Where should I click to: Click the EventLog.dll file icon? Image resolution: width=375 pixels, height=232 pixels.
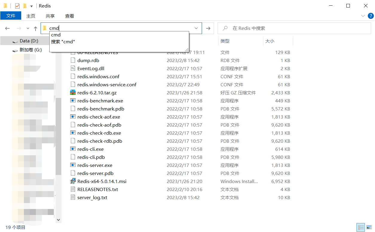click(73, 68)
